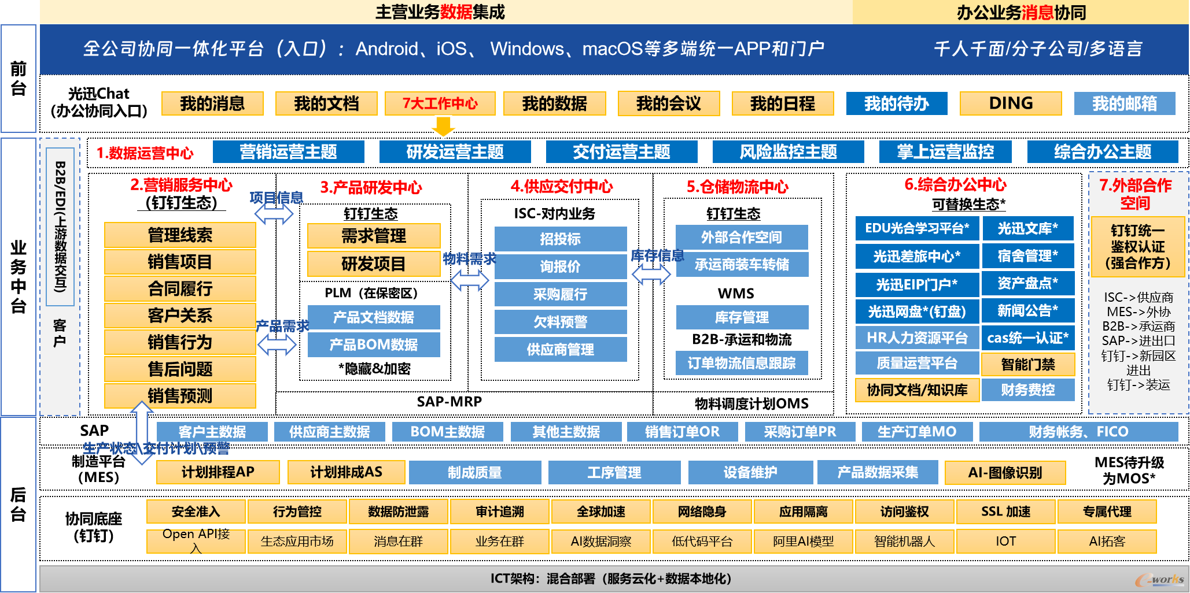
Task: Click BOM主数据 box
Action: (x=448, y=432)
